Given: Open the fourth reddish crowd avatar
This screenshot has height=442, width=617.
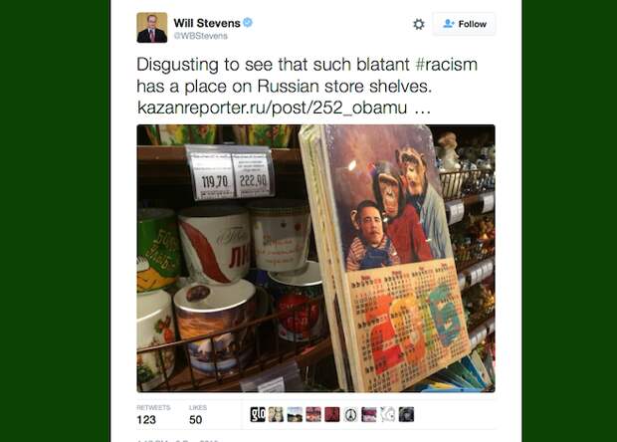Looking at the screenshot, I should pos(313,414).
